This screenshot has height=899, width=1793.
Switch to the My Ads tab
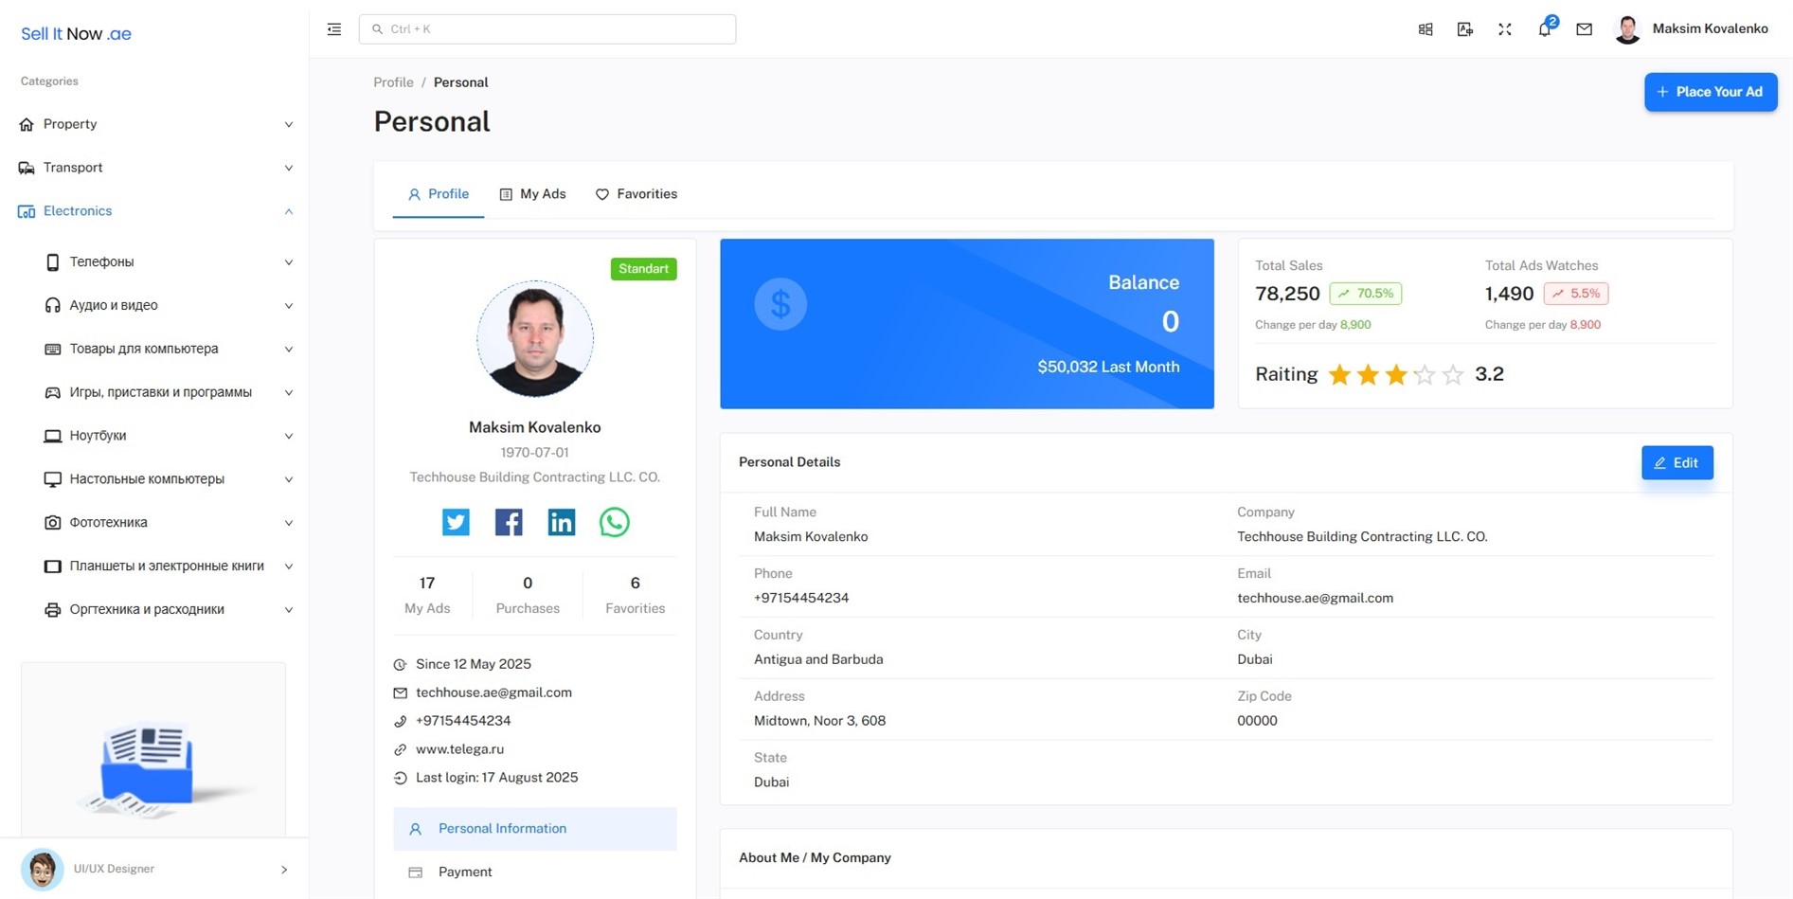click(532, 194)
